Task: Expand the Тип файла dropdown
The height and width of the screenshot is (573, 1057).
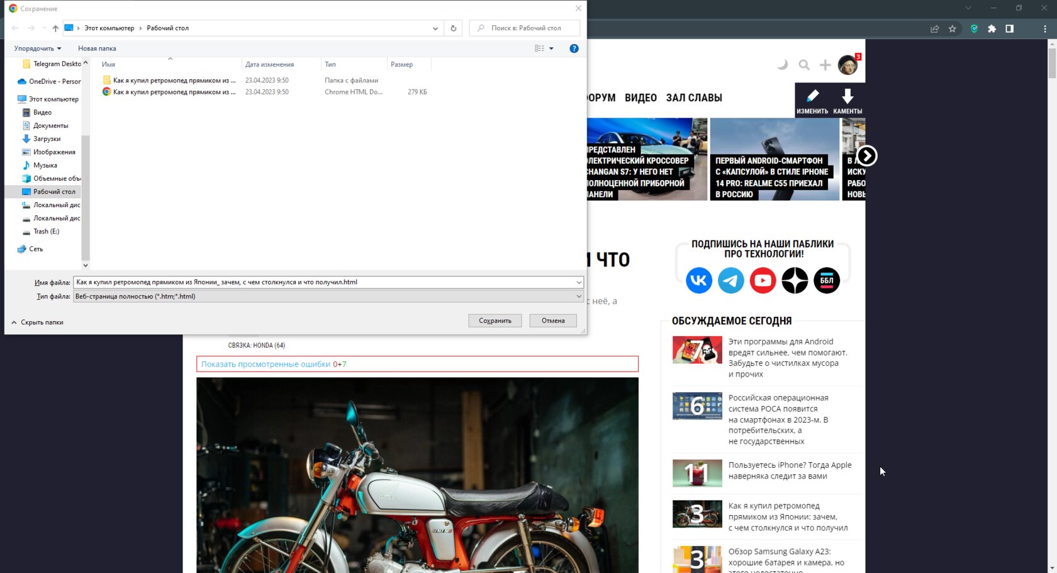Action: [578, 297]
